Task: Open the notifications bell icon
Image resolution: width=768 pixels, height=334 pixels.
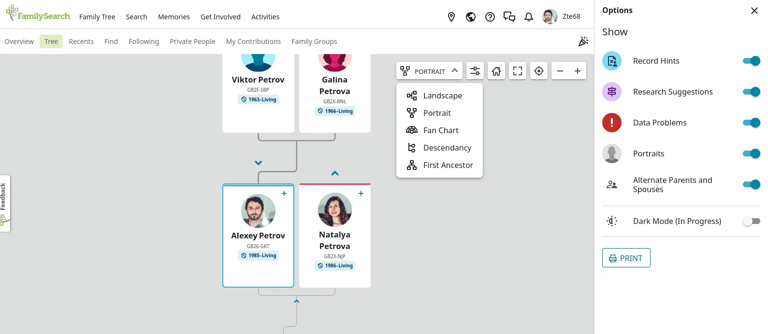Action: [529, 17]
